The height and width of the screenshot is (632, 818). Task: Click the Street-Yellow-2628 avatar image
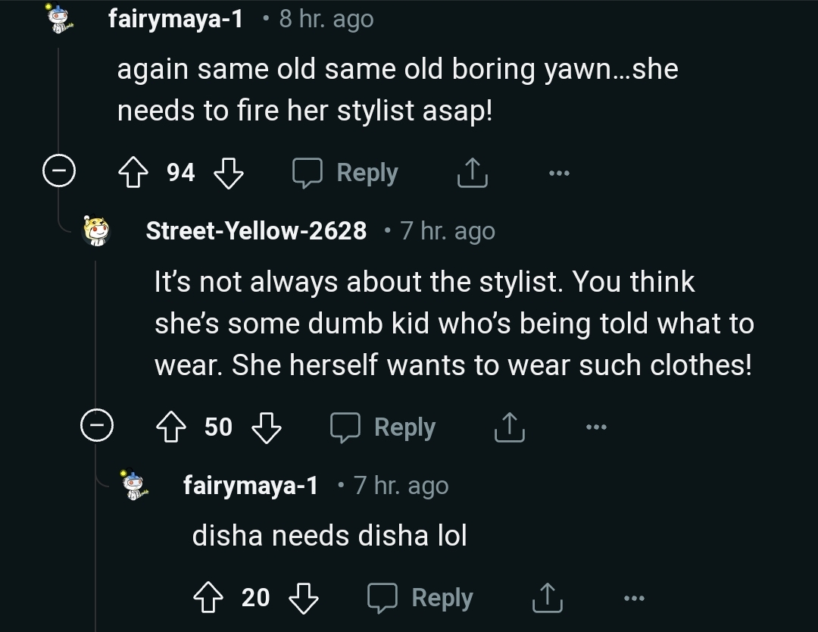pyautogui.click(x=97, y=230)
